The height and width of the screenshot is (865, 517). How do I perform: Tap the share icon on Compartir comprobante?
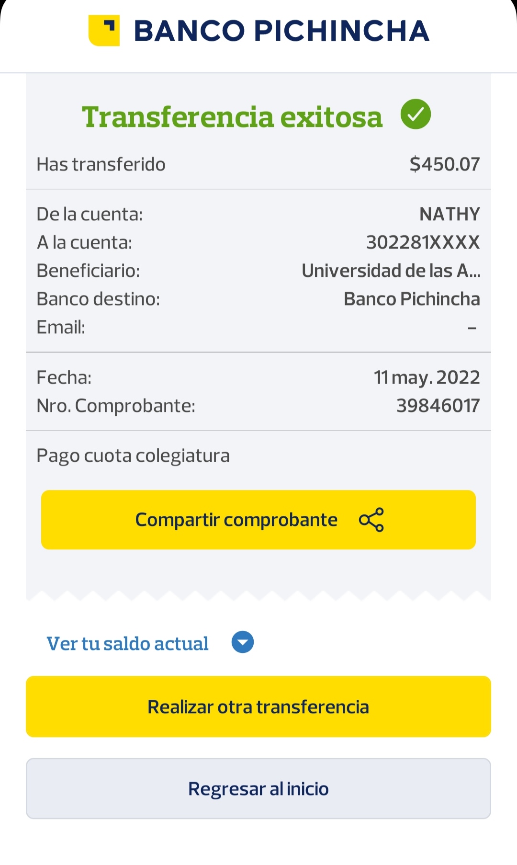pos(371,520)
